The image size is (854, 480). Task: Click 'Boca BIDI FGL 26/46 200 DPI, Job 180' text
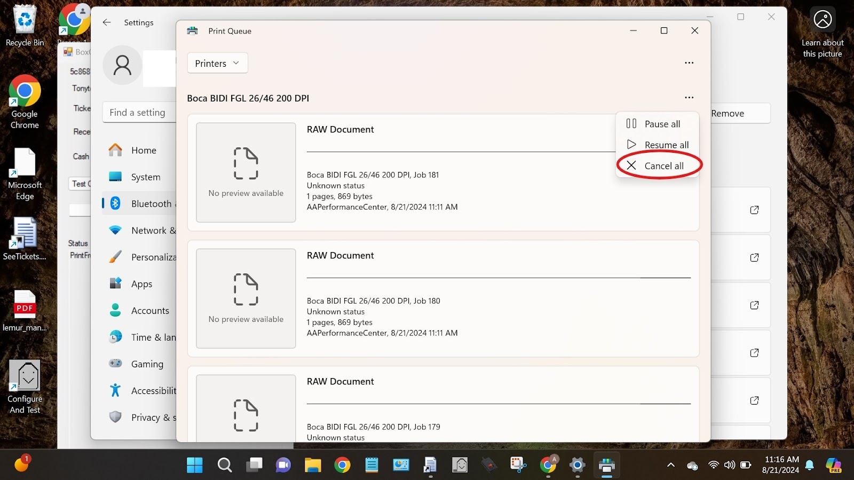tap(373, 301)
